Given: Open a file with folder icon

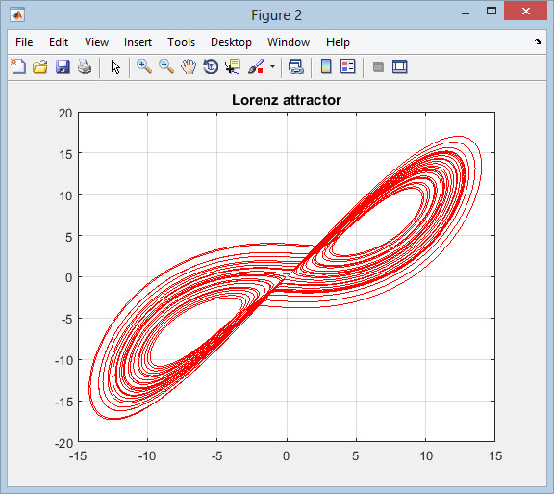Looking at the screenshot, I should (40, 66).
